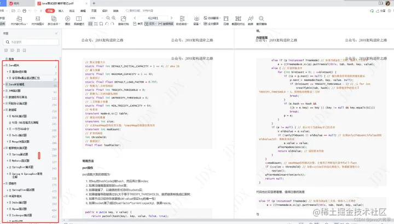Click the 查找替换 find replace icon
394x224 pixels.
pyautogui.click(x=262, y=19)
